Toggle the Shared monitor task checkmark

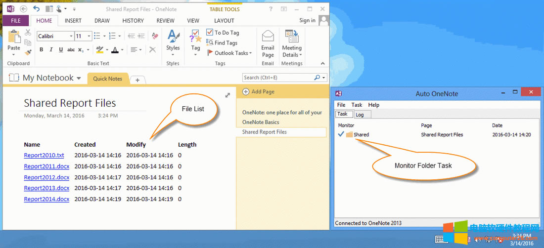pyautogui.click(x=341, y=134)
